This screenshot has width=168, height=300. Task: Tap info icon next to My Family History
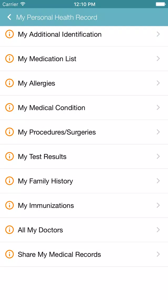(x=9, y=181)
